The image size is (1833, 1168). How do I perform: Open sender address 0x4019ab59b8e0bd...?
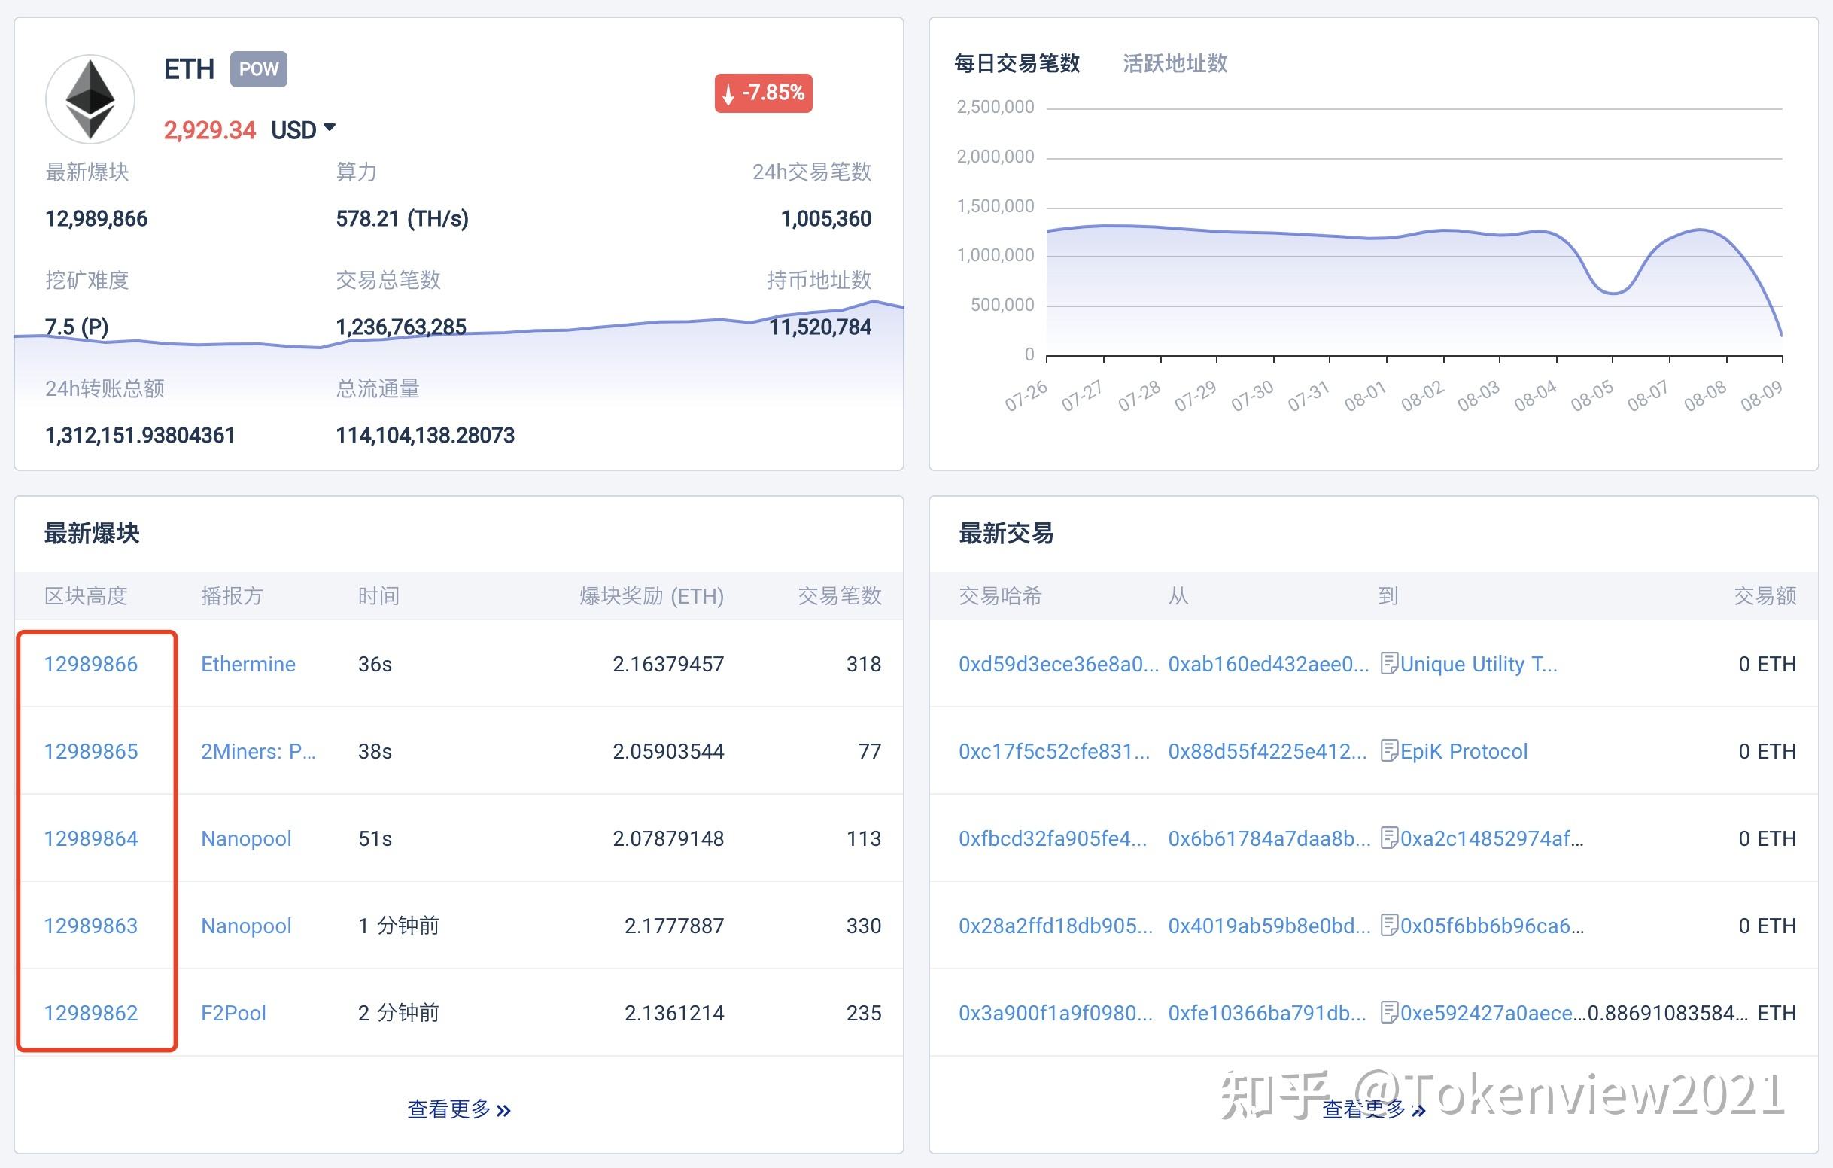[1269, 926]
